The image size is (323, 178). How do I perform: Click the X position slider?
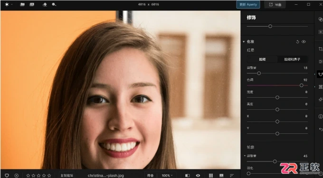click(277, 122)
